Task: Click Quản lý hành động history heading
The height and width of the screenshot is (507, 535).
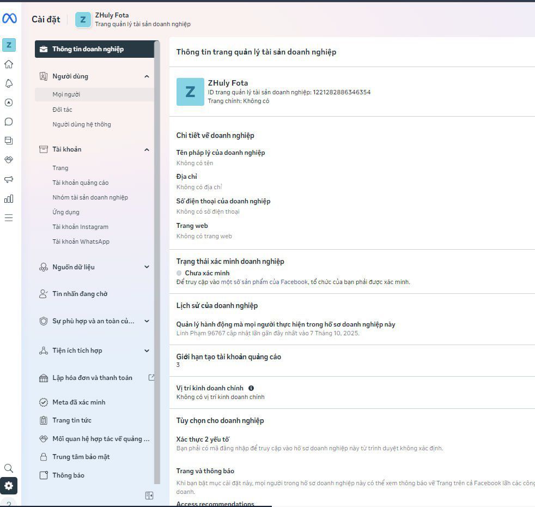Action: click(x=285, y=324)
